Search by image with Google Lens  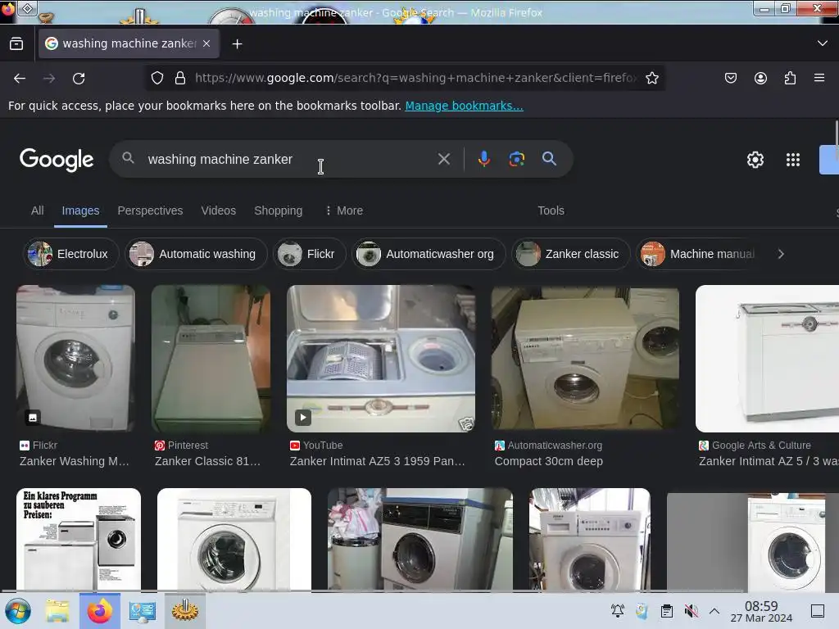tap(516, 159)
